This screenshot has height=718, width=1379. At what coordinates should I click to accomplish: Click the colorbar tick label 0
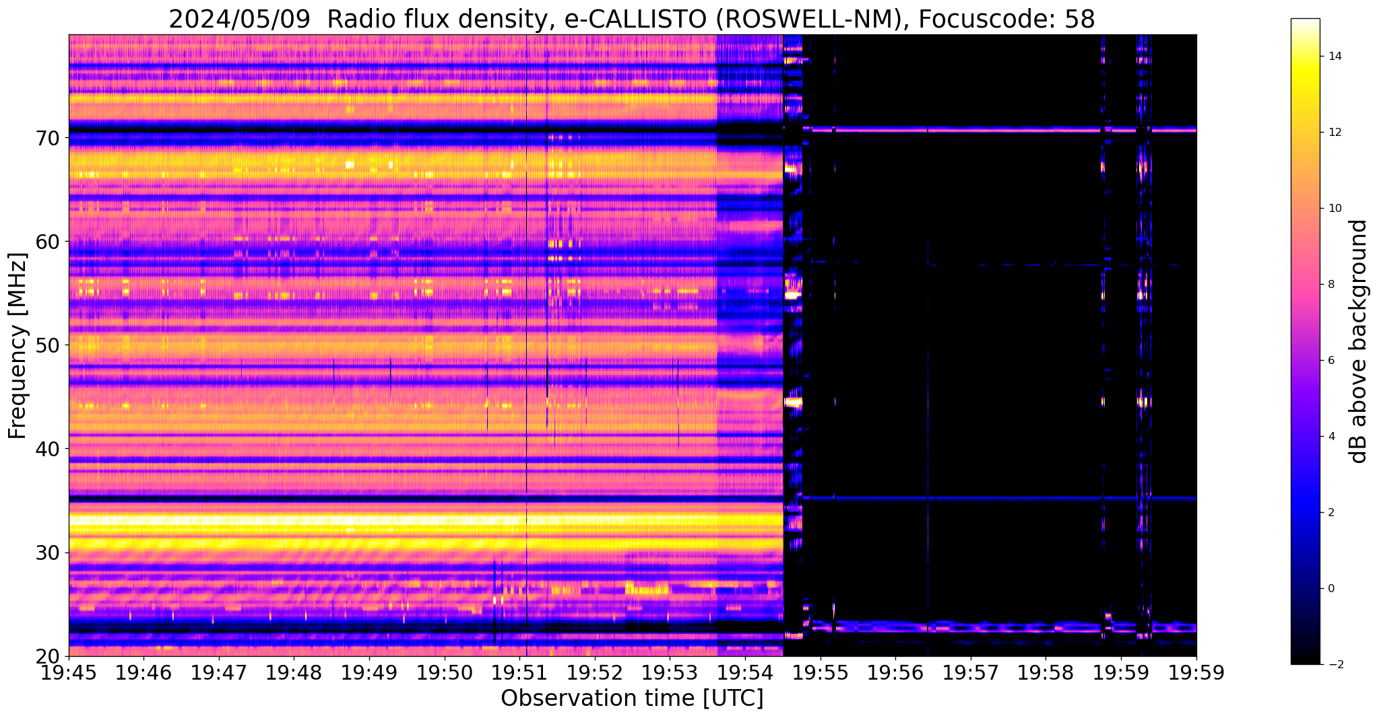coord(1330,589)
